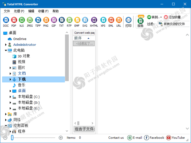Expand the 本地磁盘 (C:) node
This screenshot has width=191, height=143.
coord(10,97)
